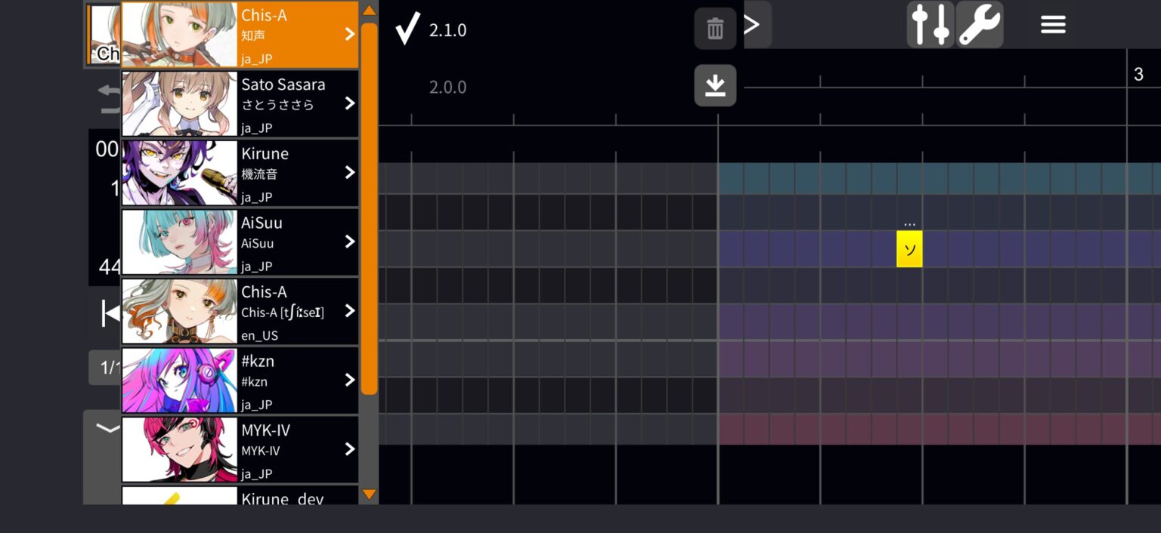Viewport: 1161px width, 533px height.
Task: Open the hamburger menu
Action: 1052,24
